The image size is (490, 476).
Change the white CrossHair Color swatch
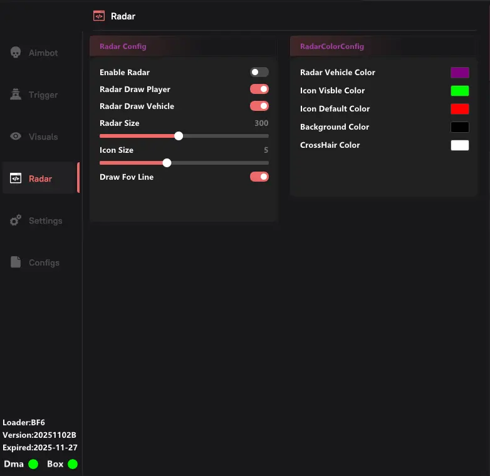459,145
